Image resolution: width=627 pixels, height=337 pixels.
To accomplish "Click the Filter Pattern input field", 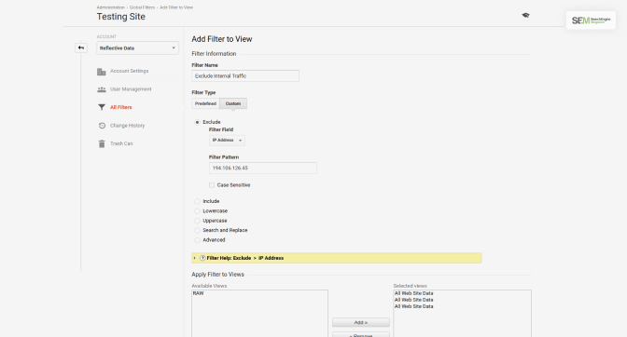I will pyautogui.click(x=263, y=168).
